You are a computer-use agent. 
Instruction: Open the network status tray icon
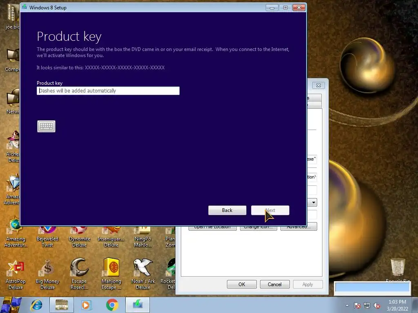(x=367, y=305)
